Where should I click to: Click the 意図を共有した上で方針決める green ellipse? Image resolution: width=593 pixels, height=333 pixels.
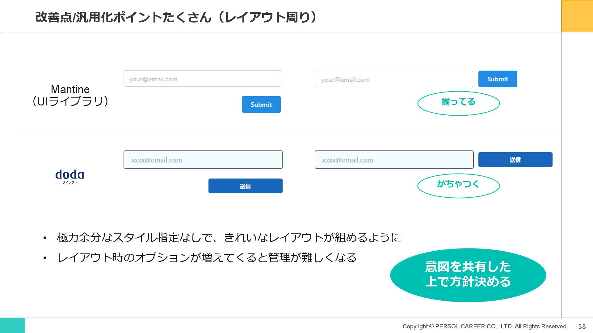tap(468, 275)
